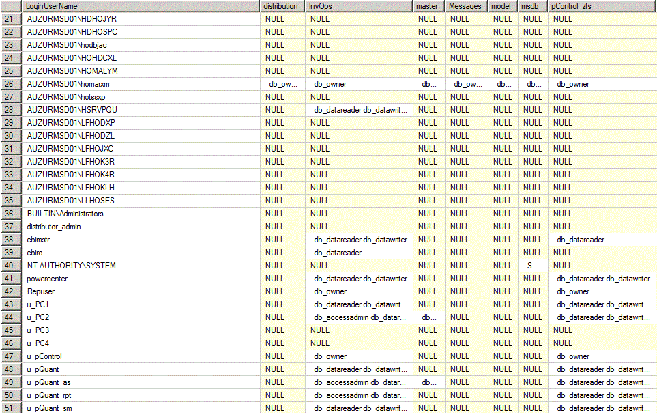This screenshot has width=657, height=413.
Task: Select the AUZURMSD01\HSRVPQU login cell
Action: (141, 110)
